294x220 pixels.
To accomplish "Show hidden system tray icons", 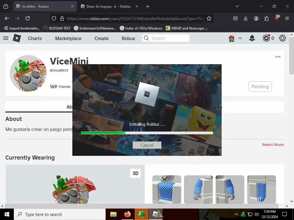I will pyautogui.click(x=236, y=214).
